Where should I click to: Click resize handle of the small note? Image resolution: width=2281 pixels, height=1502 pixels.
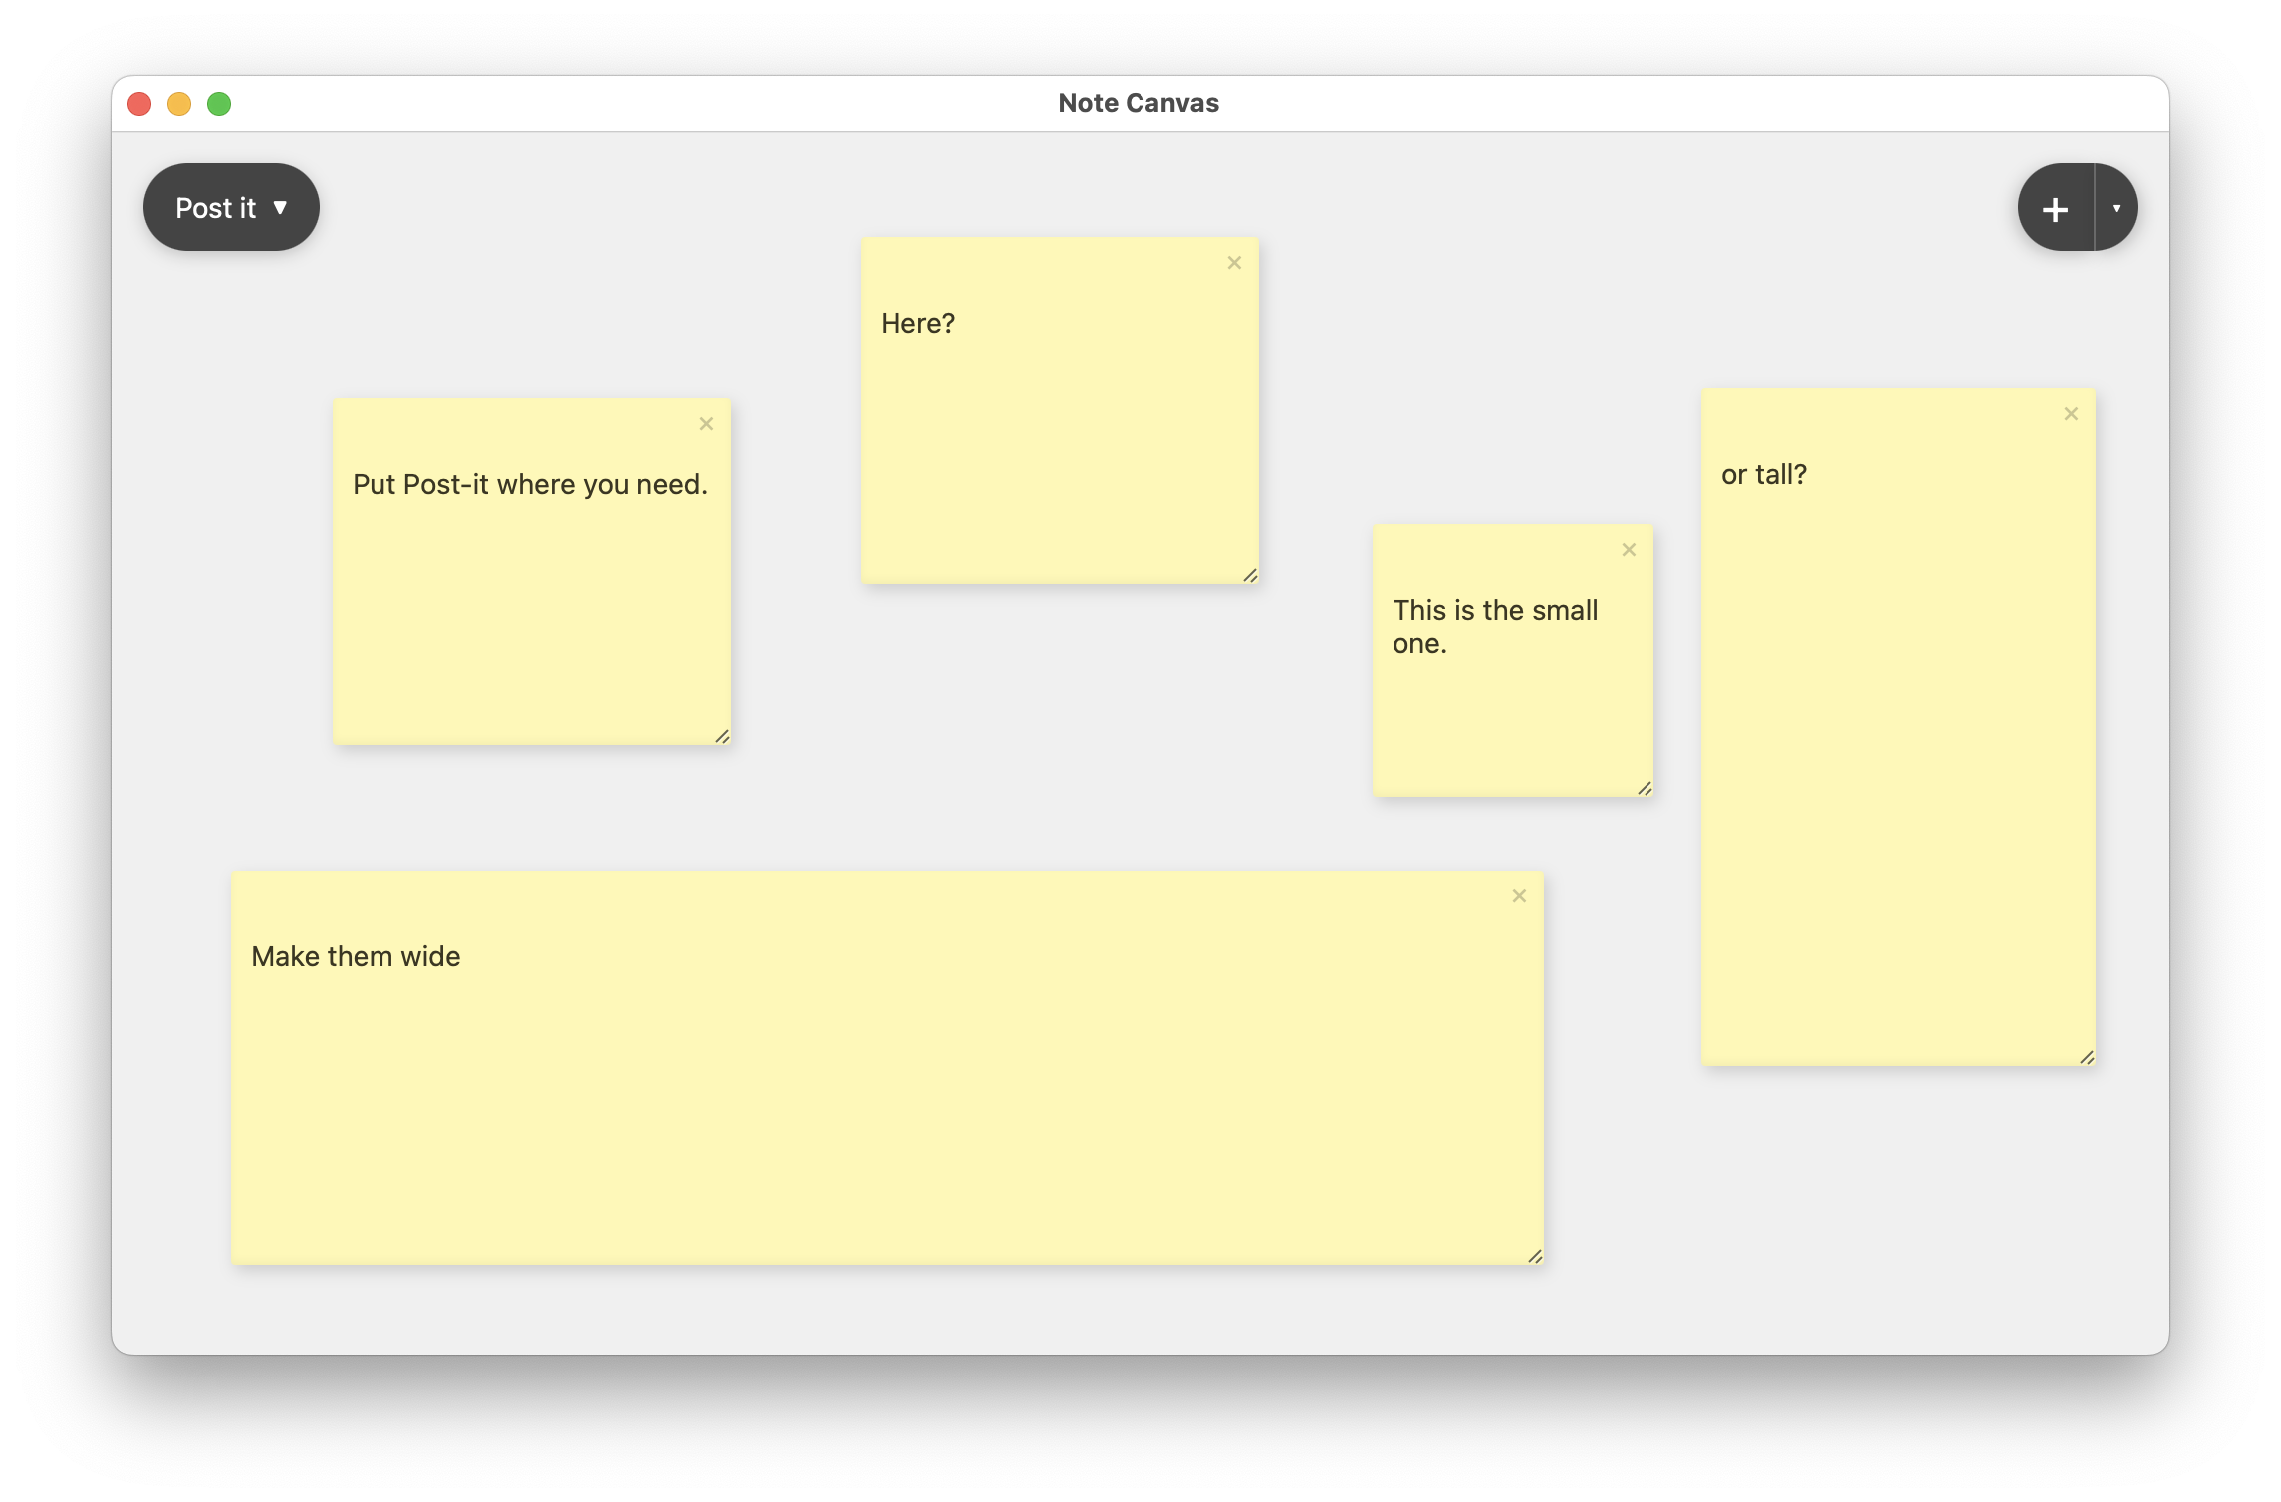pos(1645,788)
